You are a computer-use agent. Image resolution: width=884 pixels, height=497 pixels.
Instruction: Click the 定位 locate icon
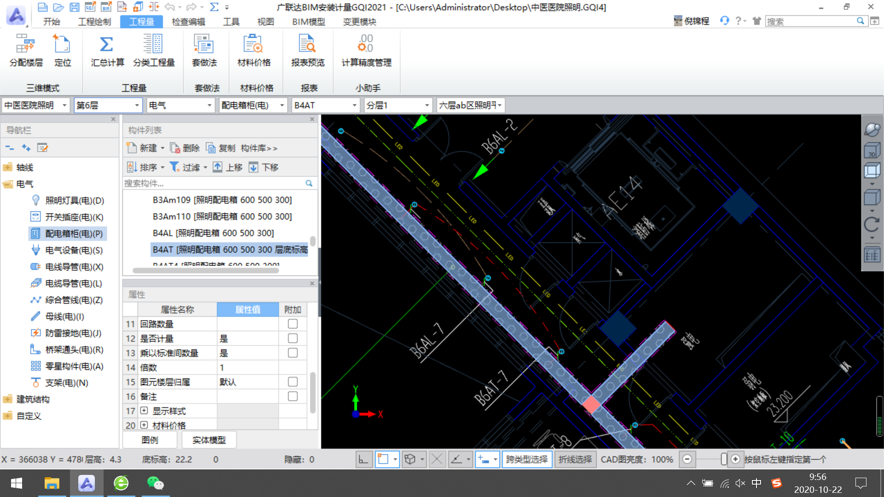(x=62, y=51)
